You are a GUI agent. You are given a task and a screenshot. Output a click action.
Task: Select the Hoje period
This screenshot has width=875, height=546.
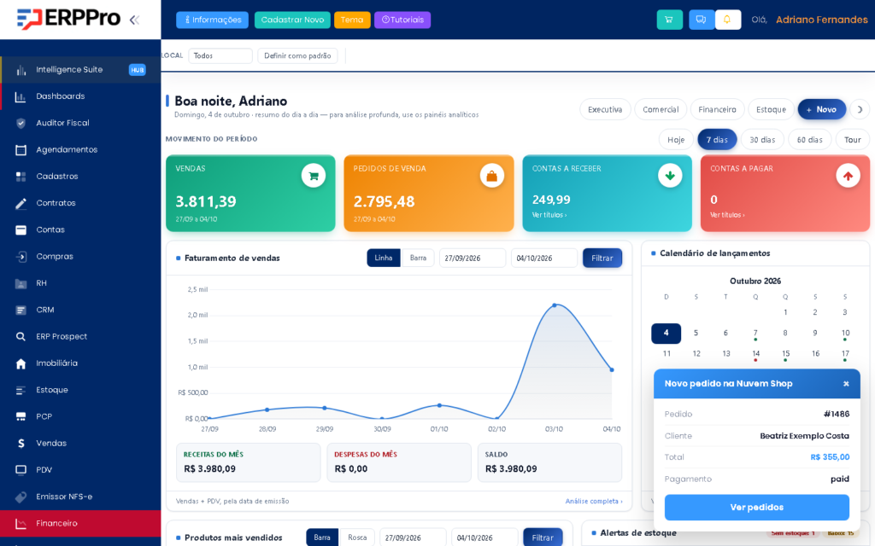pos(676,140)
